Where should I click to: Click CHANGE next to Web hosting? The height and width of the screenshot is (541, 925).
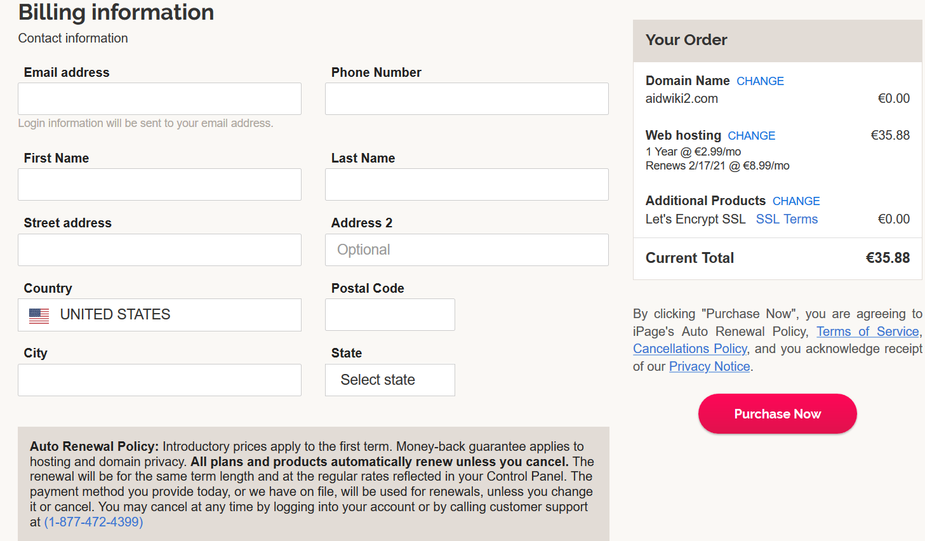click(x=751, y=136)
